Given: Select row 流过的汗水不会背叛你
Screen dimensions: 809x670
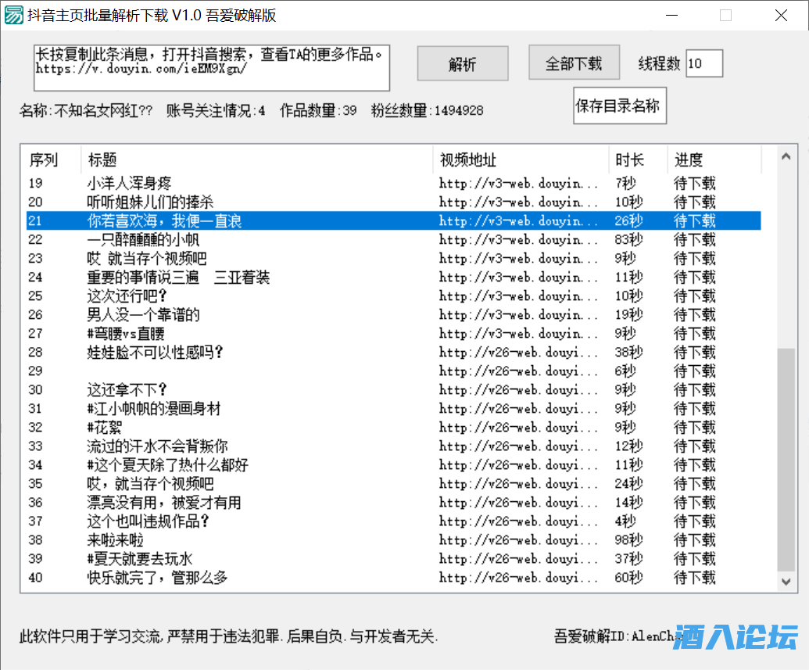Looking at the screenshot, I should [x=394, y=446].
